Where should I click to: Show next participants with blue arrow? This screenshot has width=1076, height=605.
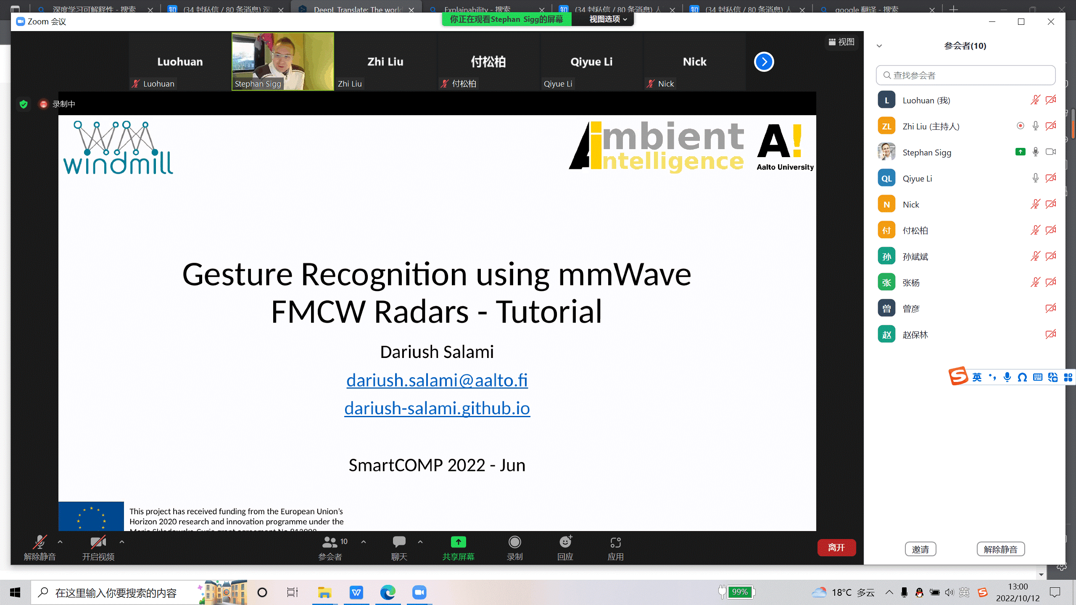tap(764, 62)
